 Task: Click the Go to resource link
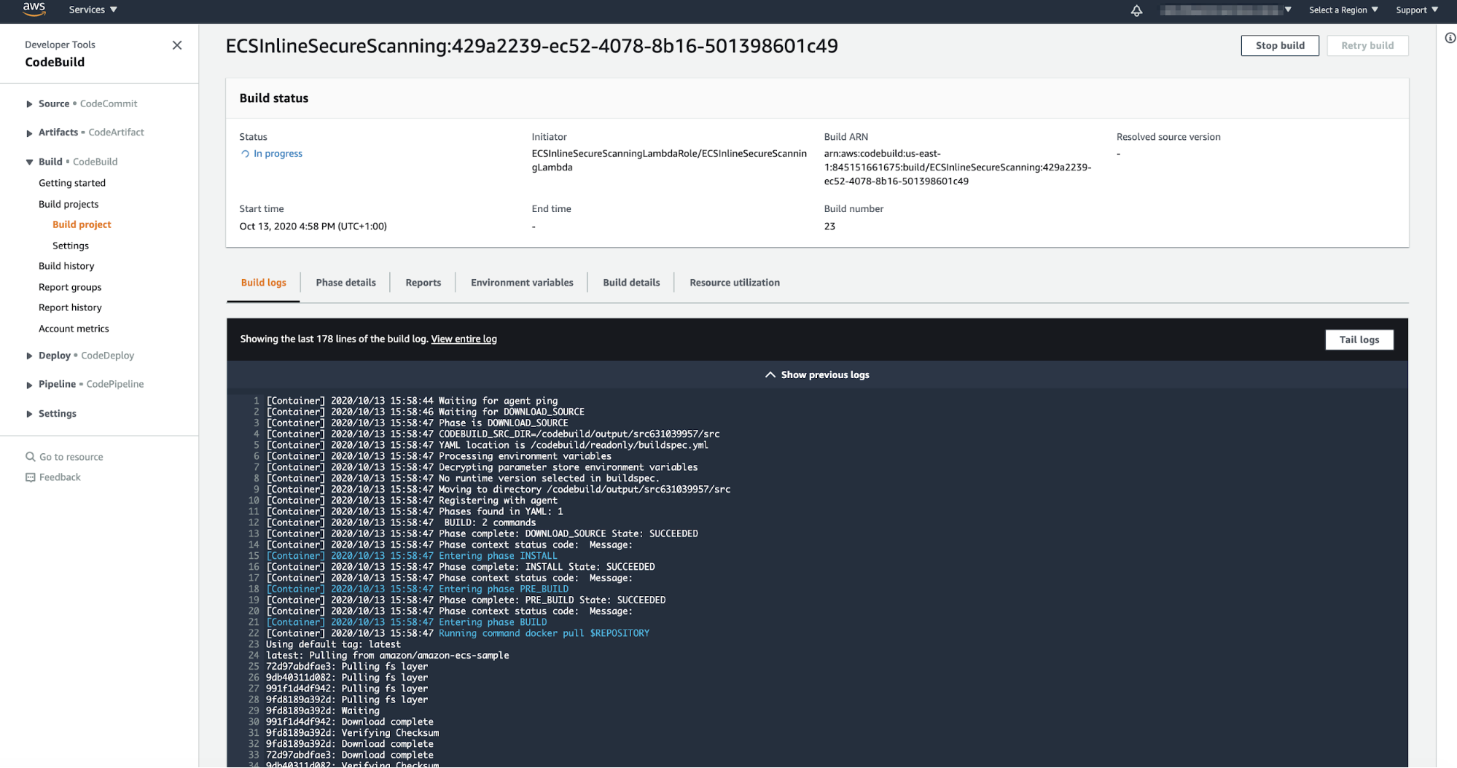pyautogui.click(x=71, y=457)
